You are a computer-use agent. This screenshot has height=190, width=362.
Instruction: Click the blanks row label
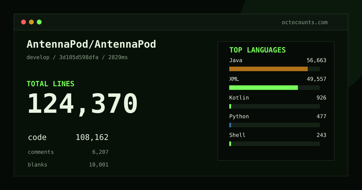[x=37, y=165]
